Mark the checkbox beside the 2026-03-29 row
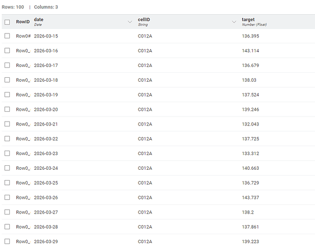Screen dimensions: 315x246 (7, 241)
